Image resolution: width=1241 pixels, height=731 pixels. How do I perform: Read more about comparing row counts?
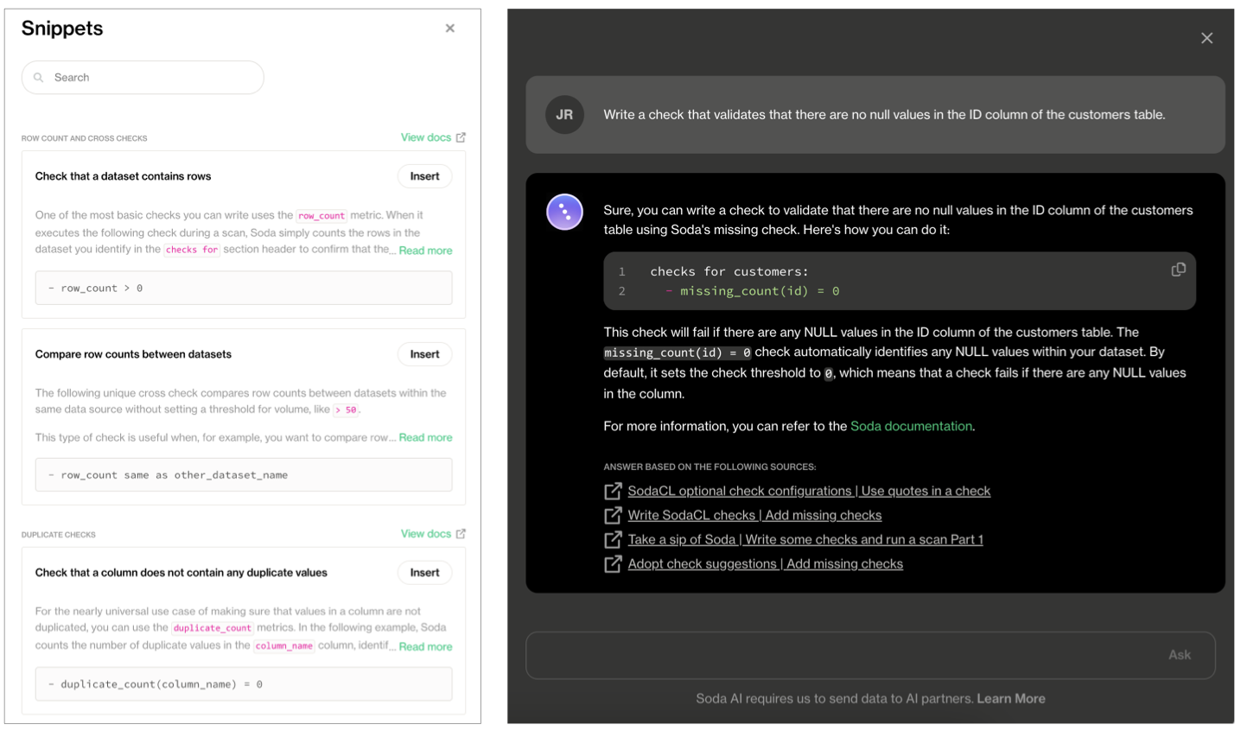tap(425, 438)
